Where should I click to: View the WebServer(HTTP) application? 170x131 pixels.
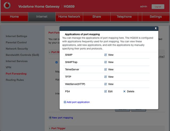(111, 84)
